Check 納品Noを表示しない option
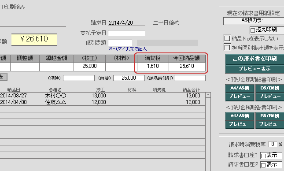Viewport: 284px width, 171px height. (227, 38)
